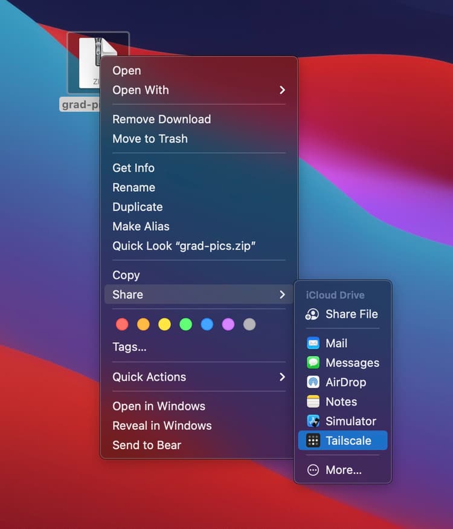The height and width of the screenshot is (529, 453).
Task: Click the Share File person icon
Action: point(312,314)
